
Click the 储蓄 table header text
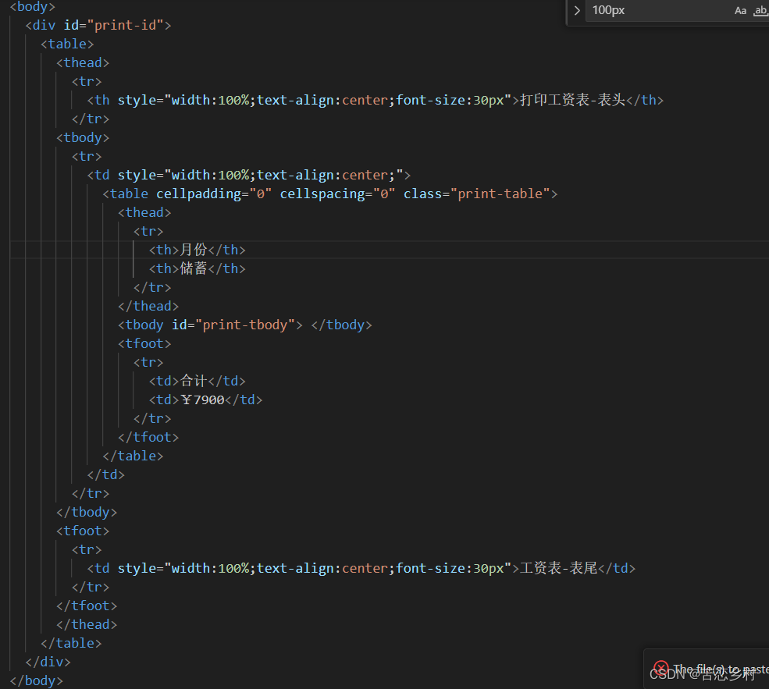194,268
